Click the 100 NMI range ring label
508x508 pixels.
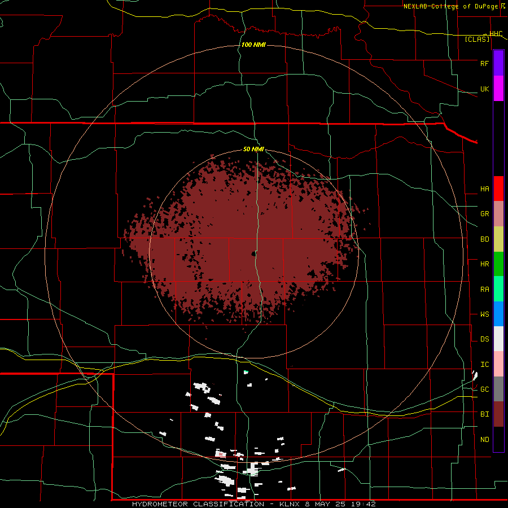(x=253, y=45)
